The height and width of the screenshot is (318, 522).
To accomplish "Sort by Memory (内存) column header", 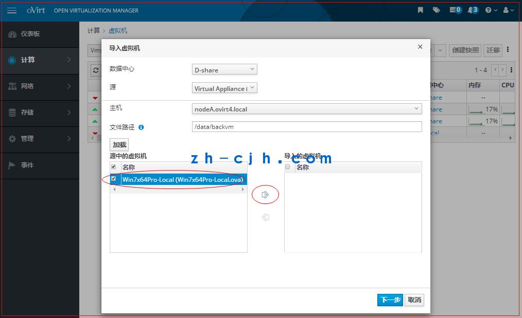I will coord(483,85).
